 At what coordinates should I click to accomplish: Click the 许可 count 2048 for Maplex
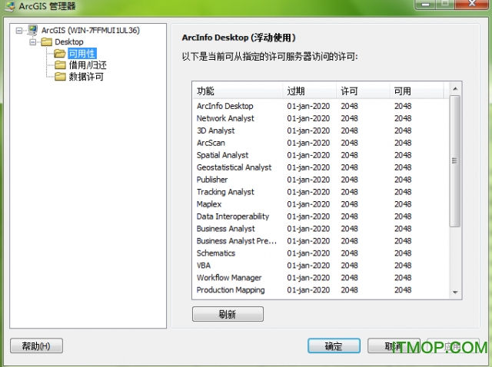pos(349,204)
